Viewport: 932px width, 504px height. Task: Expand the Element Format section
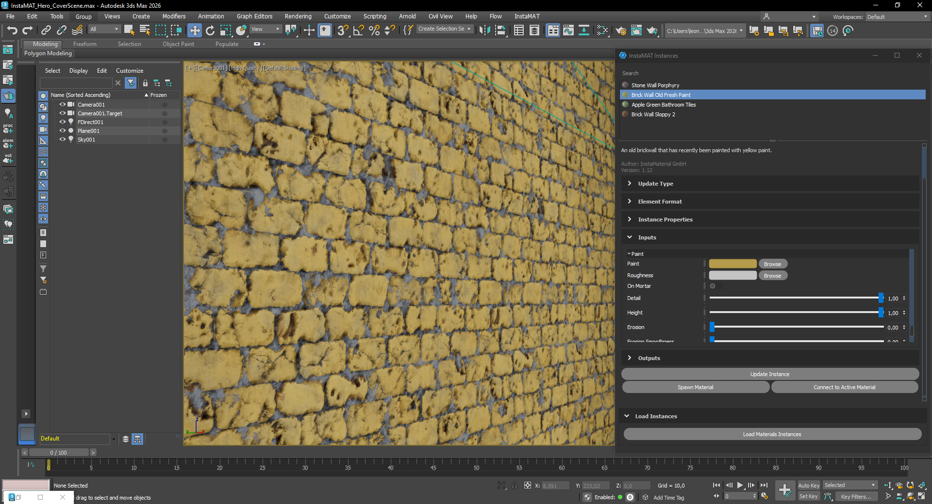[x=770, y=202]
